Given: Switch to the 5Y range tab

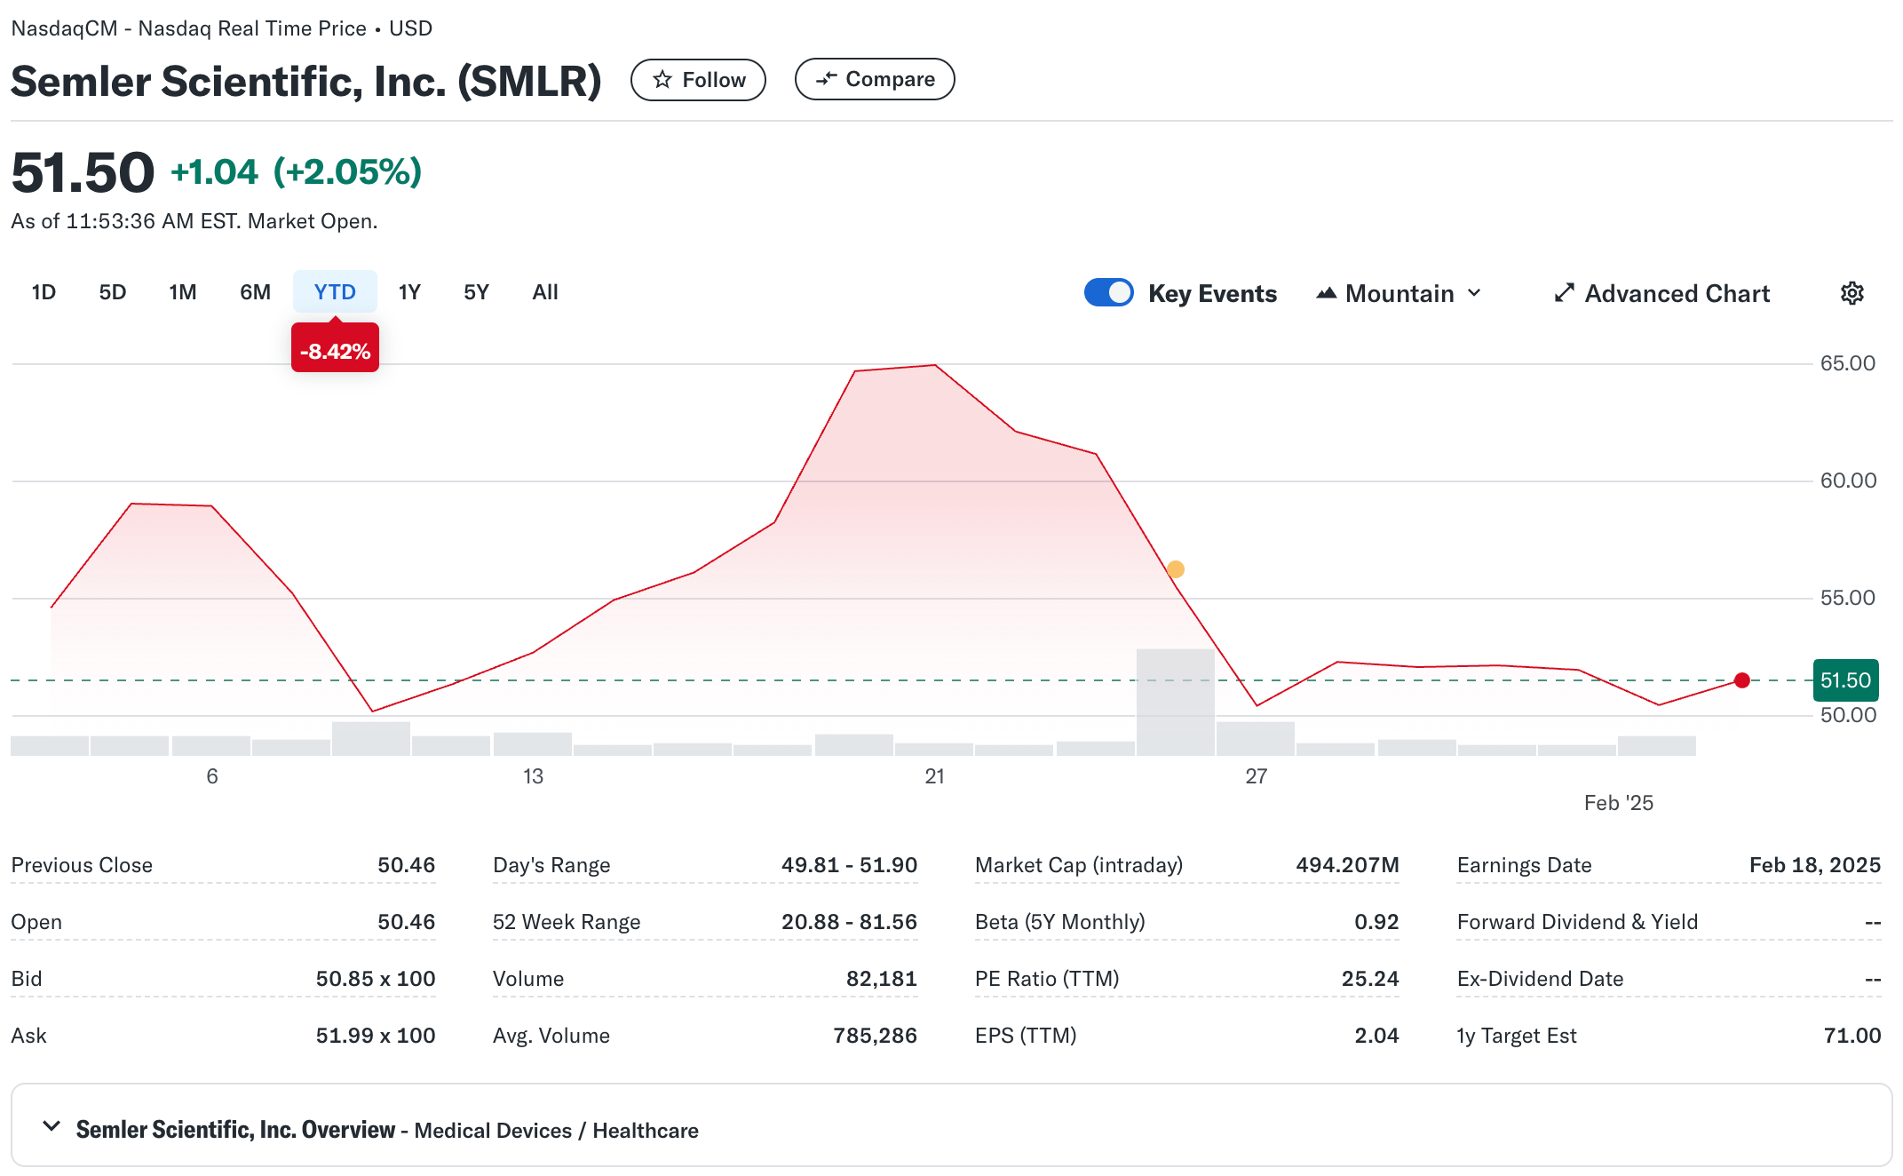Looking at the screenshot, I should (x=476, y=292).
